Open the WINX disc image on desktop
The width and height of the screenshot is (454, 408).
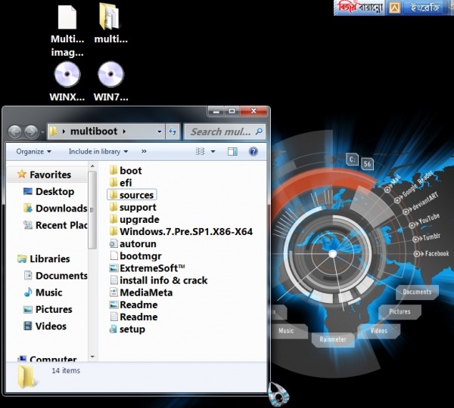coord(67,75)
